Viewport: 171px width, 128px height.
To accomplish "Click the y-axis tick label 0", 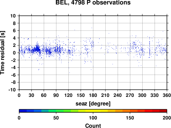I will (14, 53).
